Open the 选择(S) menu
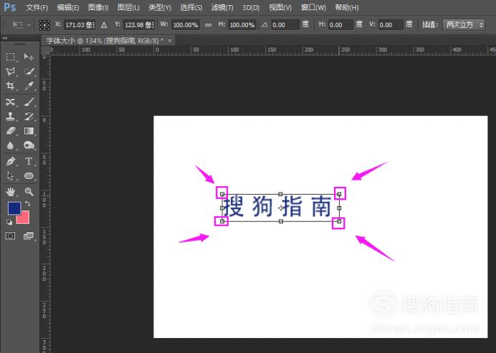Image resolution: width=496 pixels, height=353 pixels. [191, 7]
